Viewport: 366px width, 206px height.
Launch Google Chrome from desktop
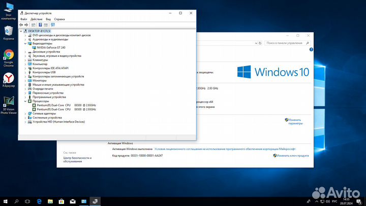pyautogui.click(x=9, y=58)
